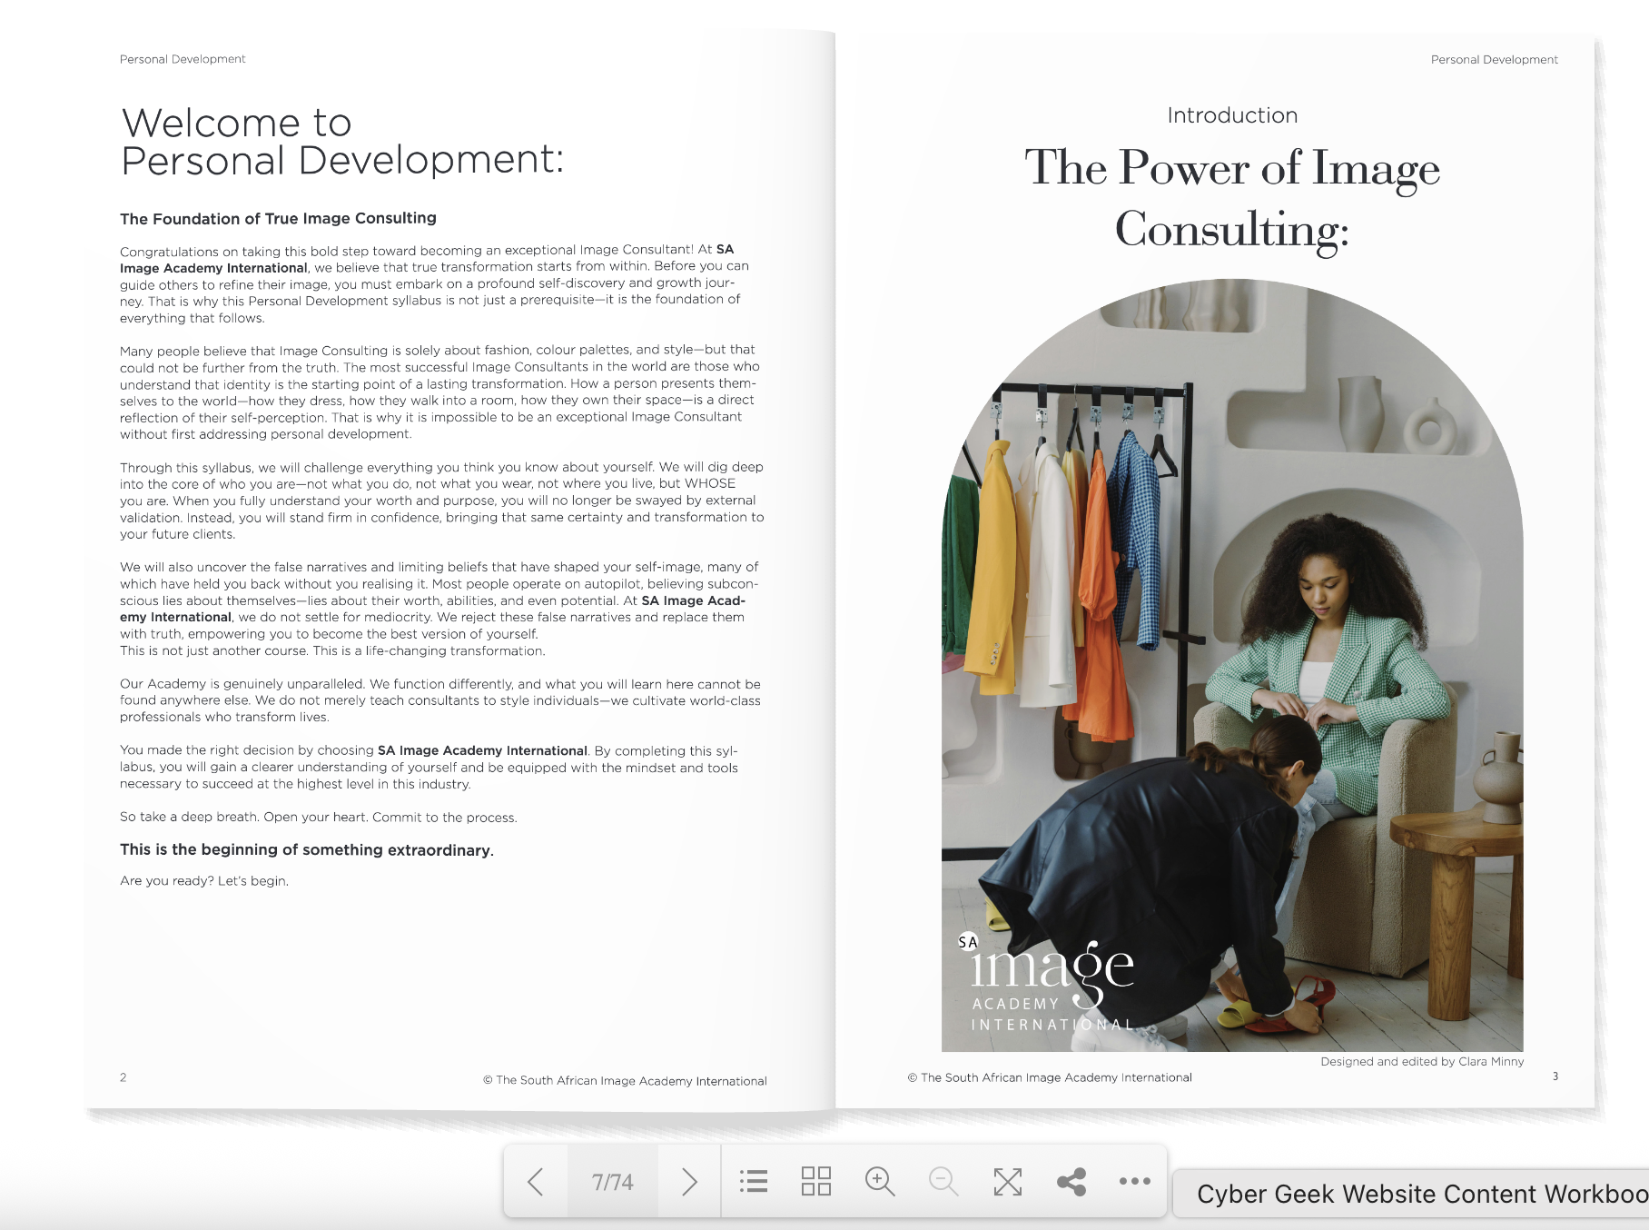Click 'Are you ready? Let's begin.' line
Screen dimensions: 1649x1230
coord(204,880)
